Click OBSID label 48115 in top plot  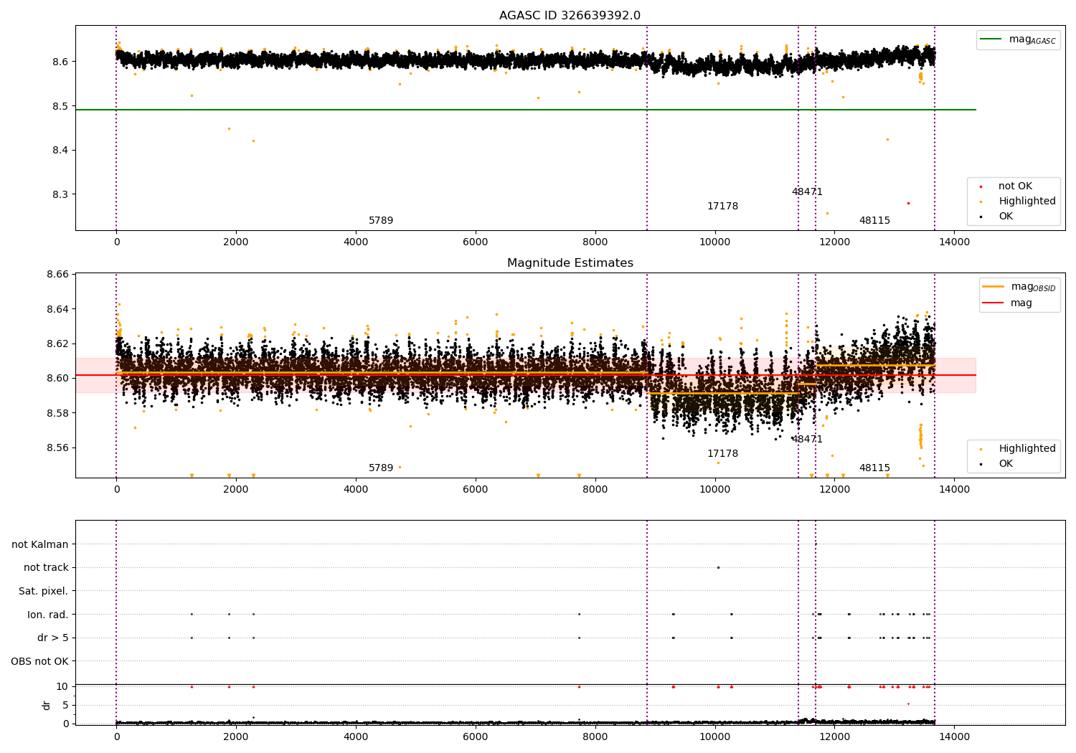point(874,221)
